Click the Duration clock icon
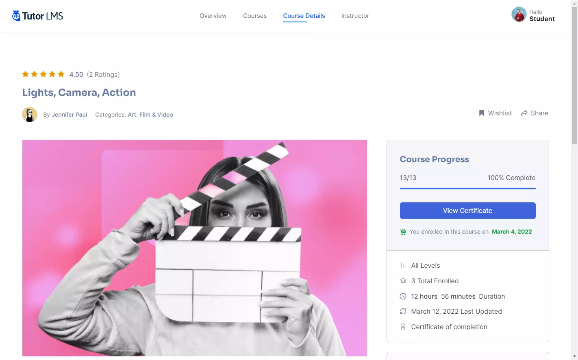 pos(403,296)
